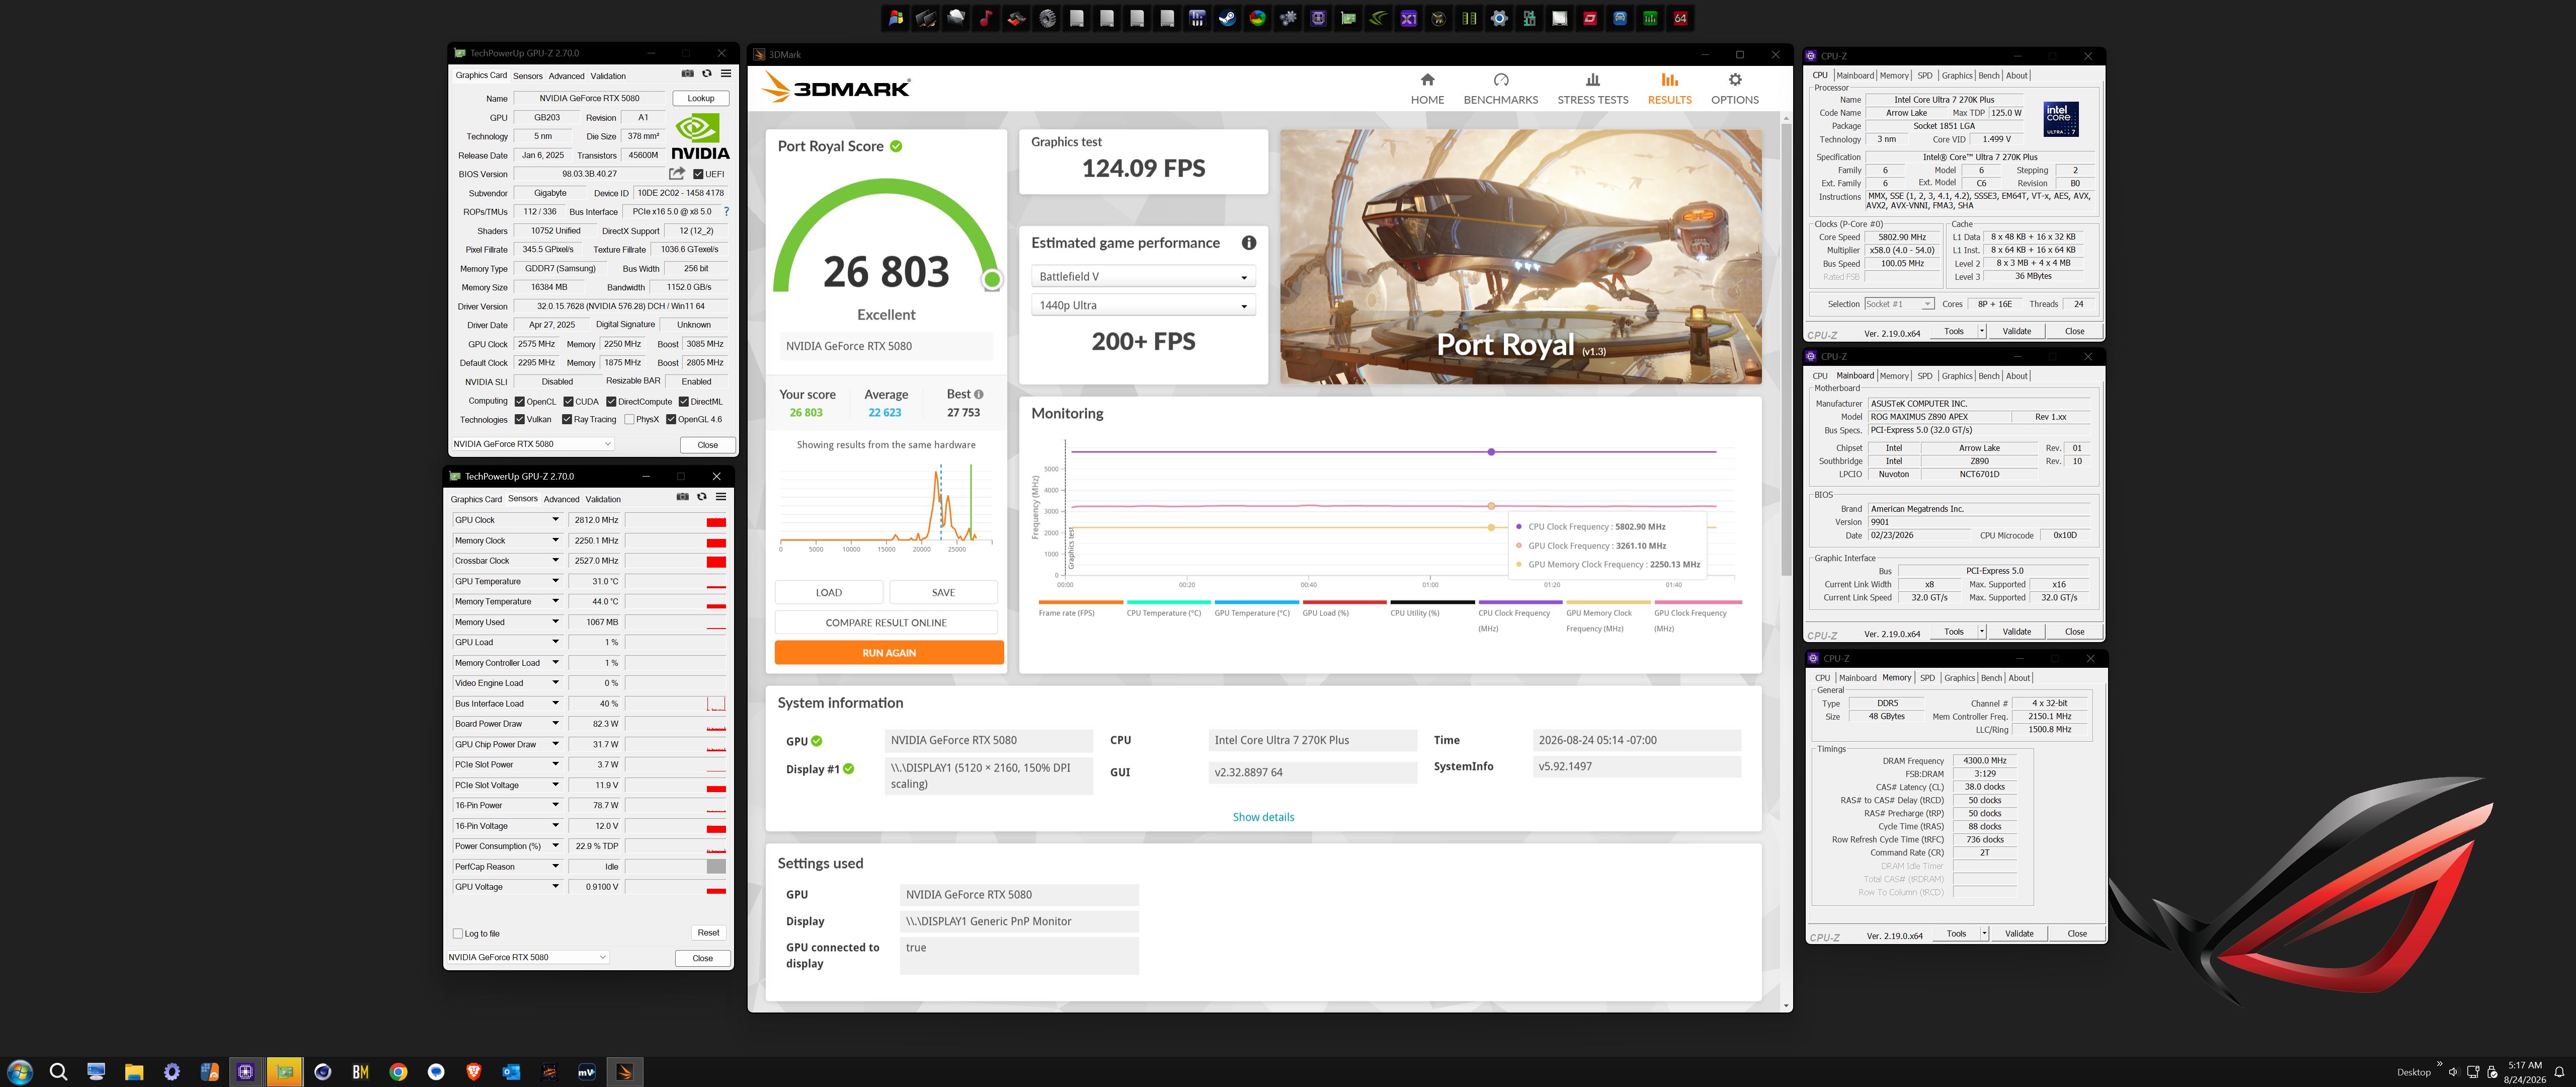Open NVIDIA app icon in the top dock

(x=1378, y=18)
